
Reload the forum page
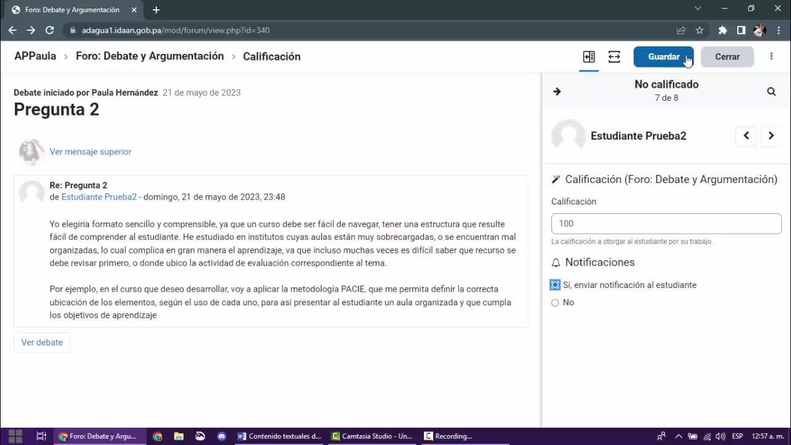pyautogui.click(x=50, y=30)
